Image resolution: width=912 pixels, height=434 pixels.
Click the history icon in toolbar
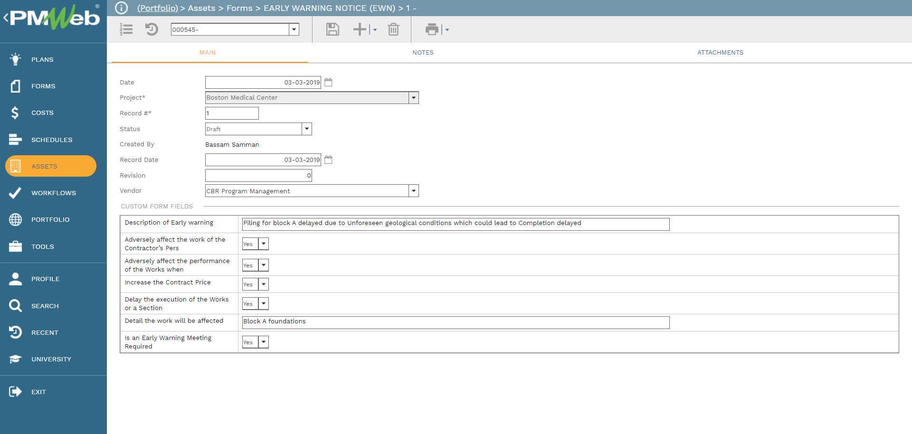pos(152,29)
